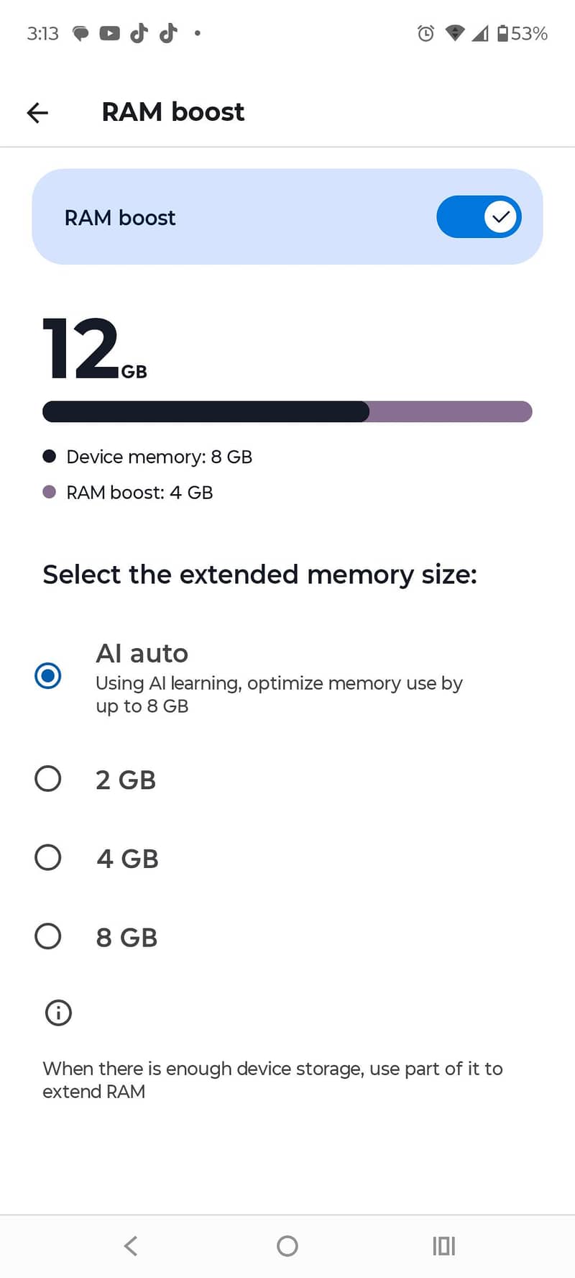Viewport: 575px width, 1278px height.
Task: Open the chat bubble notification icon
Action: [80, 33]
